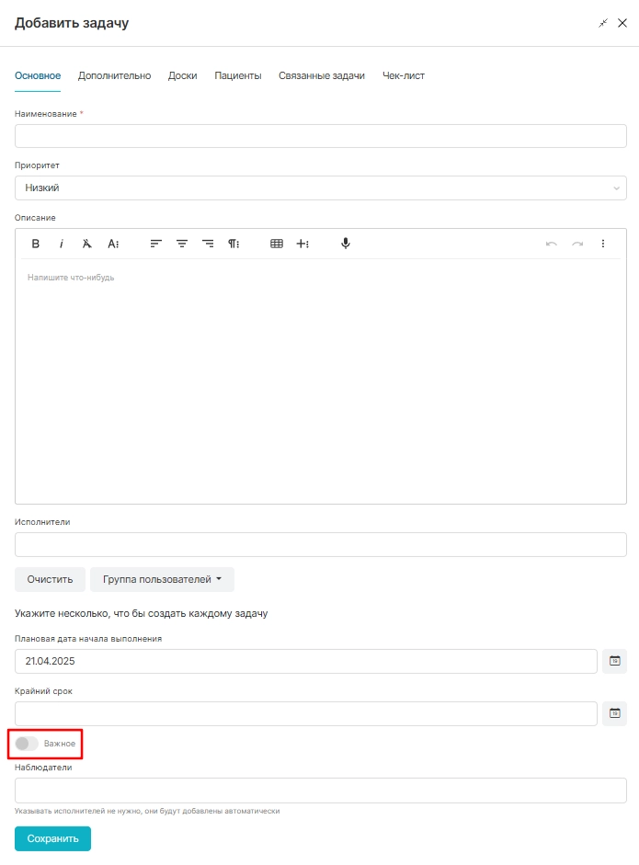Expand Группа пользователей dropdown button
Image resolution: width=639 pixels, height=865 pixels.
(162, 579)
